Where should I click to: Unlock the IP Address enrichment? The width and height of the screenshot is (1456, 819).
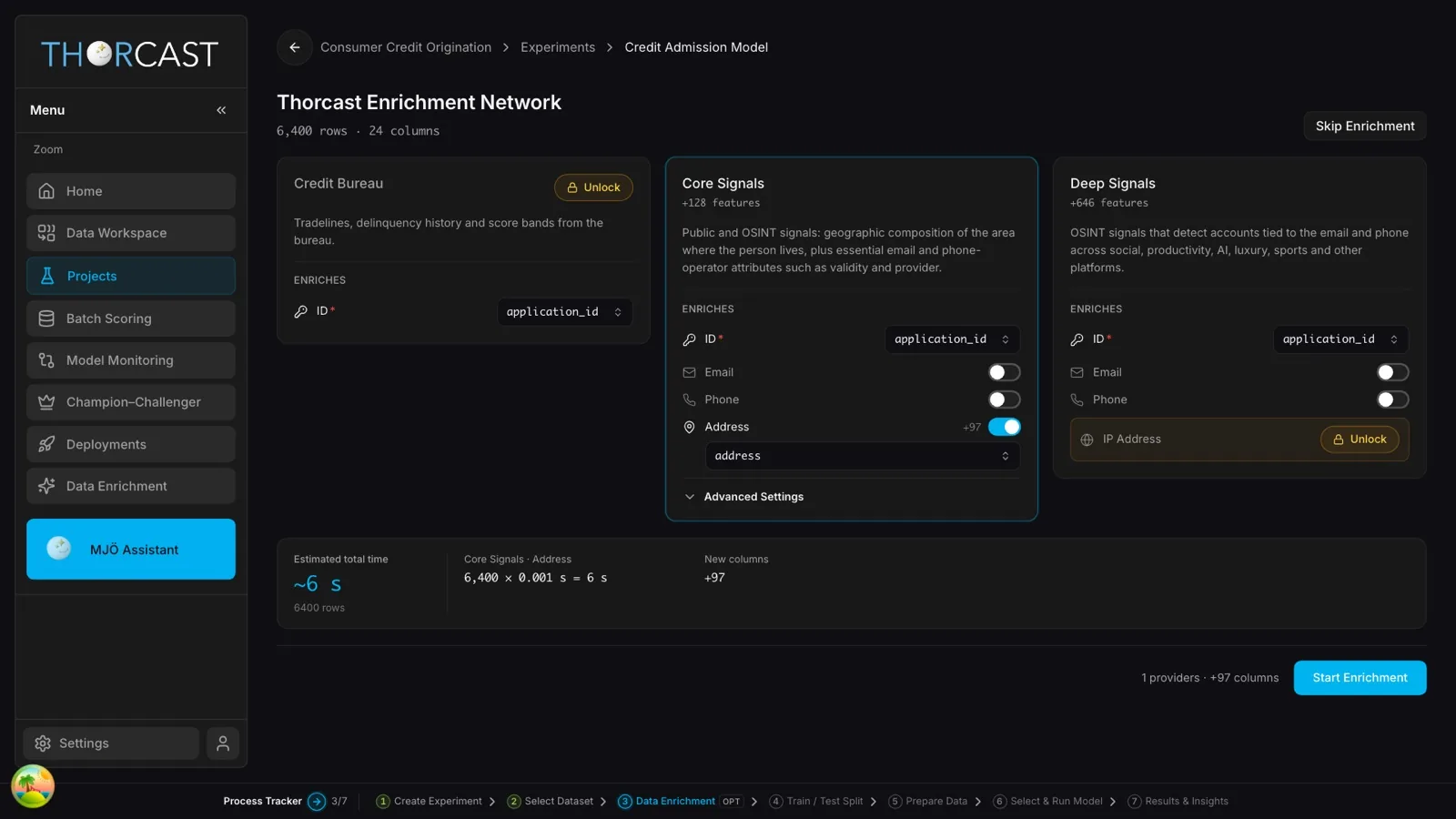[x=1360, y=440]
